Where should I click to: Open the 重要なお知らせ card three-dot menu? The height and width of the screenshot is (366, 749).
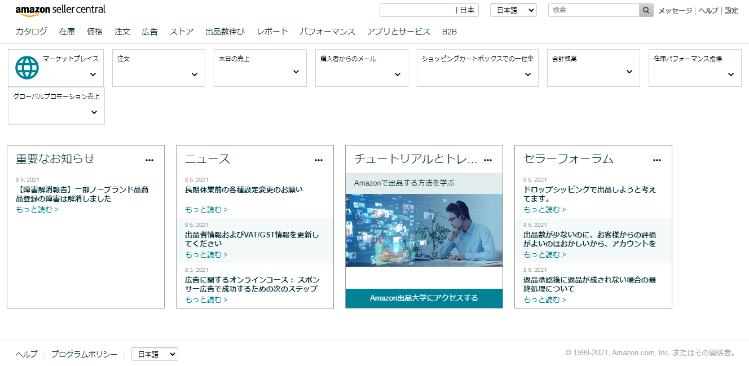[149, 160]
